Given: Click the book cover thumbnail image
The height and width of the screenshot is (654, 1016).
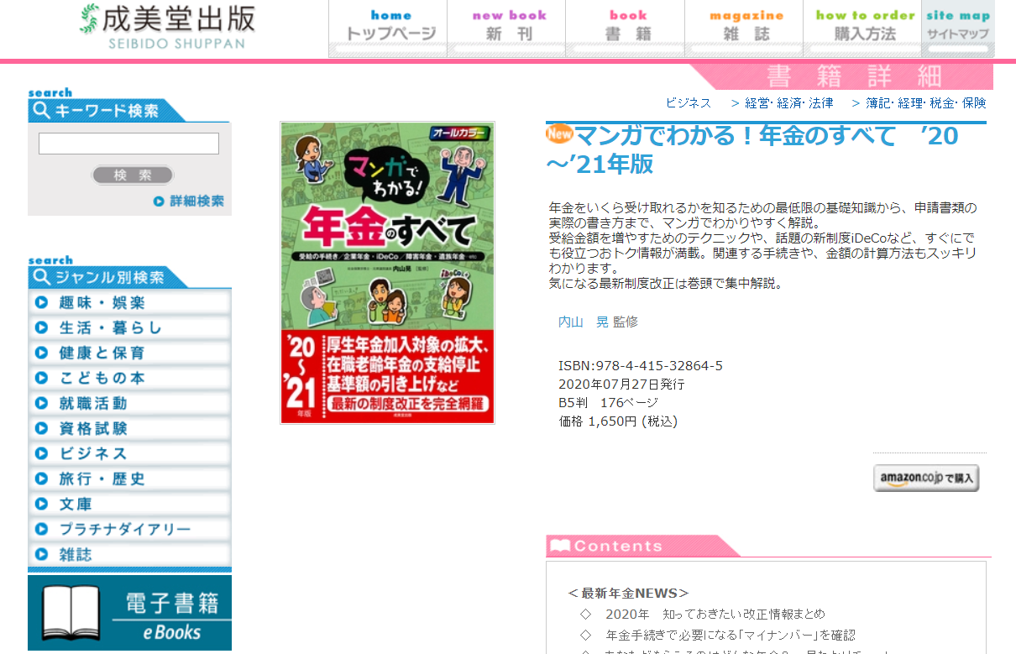Looking at the screenshot, I should click(387, 273).
